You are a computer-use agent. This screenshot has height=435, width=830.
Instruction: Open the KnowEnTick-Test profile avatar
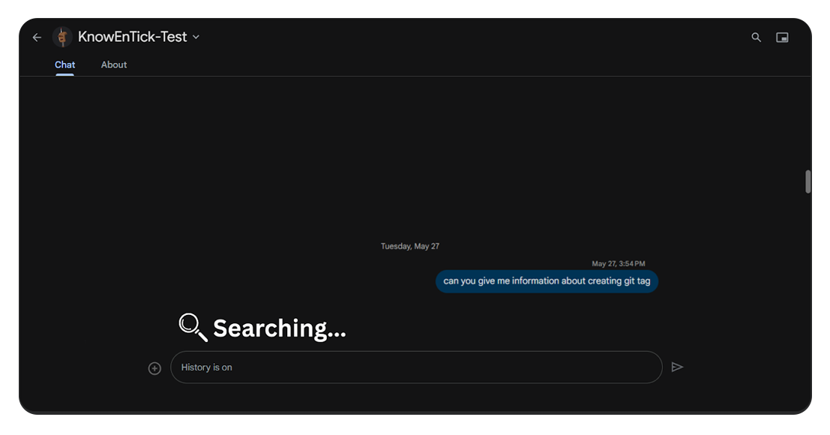pyautogui.click(x=62, y=37)
